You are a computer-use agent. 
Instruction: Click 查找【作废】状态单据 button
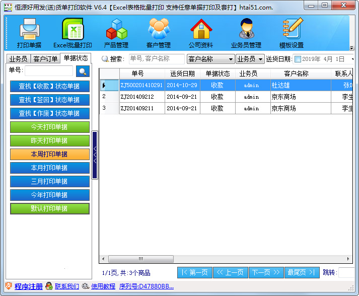50,113
